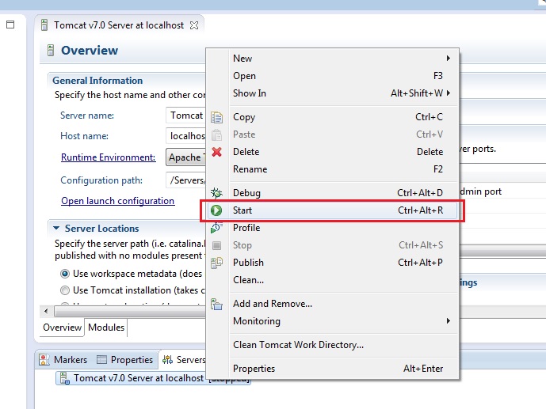Click the Host name input field
Screen dimensions: 546x409
click(x=185, y=136)
